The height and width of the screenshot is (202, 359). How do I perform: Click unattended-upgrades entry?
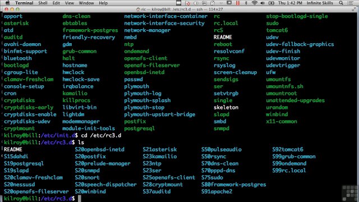tap(296, 100)
